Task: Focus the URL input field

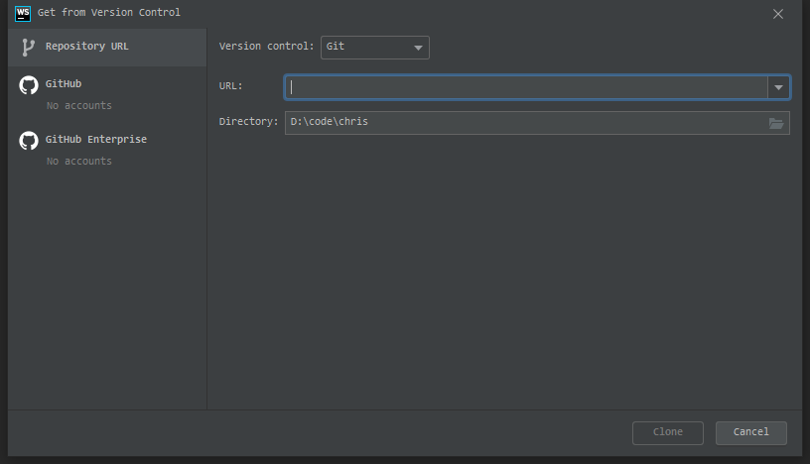Action: point(526,87)
